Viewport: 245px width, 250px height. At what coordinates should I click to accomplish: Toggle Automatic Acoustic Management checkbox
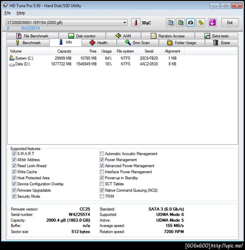(102, 154)
